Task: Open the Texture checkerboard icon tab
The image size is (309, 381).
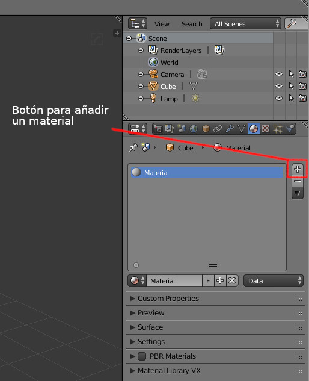Action: point(266,129)
